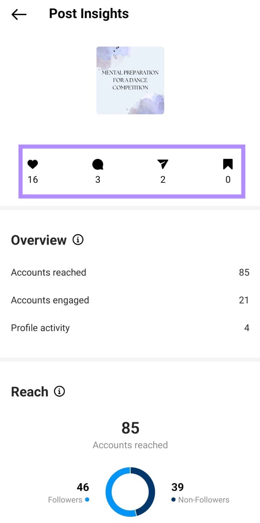Click the Followers segment of the donut chart
This screenshot has width=260, height=523.
click(109, 492)
